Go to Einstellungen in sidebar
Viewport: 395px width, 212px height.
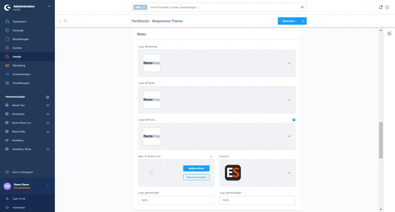[21, 83]
